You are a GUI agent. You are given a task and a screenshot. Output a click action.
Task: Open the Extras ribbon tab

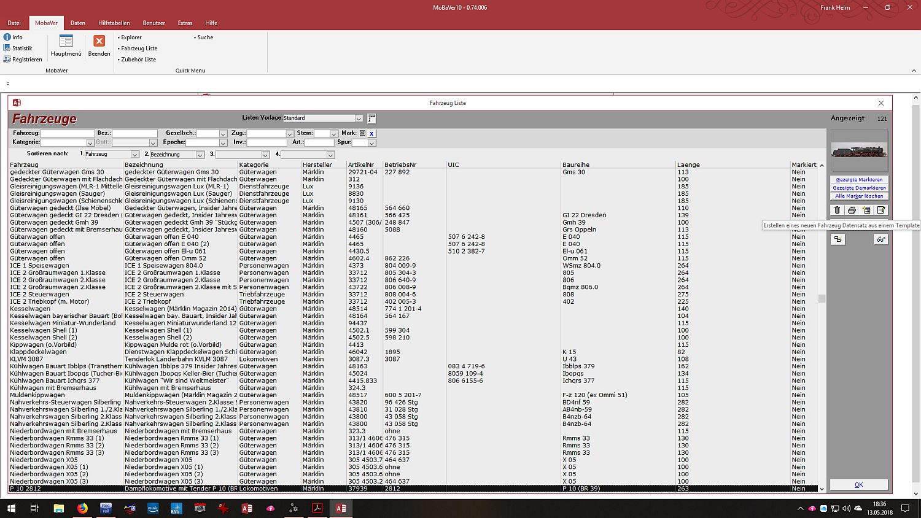185,23
